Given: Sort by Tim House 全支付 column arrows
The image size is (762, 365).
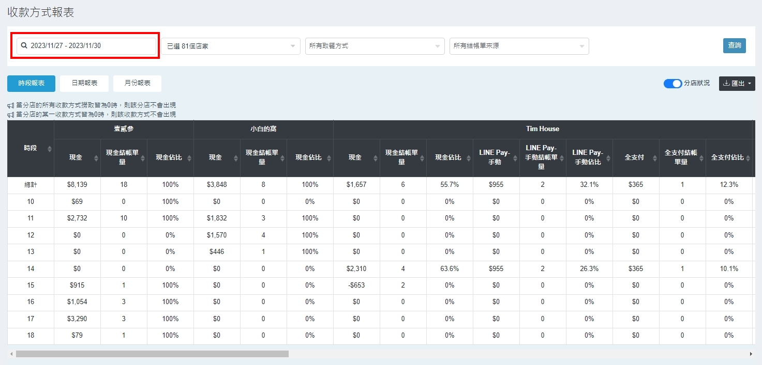Looking at the screenshot, I should (x=655, y=158).
